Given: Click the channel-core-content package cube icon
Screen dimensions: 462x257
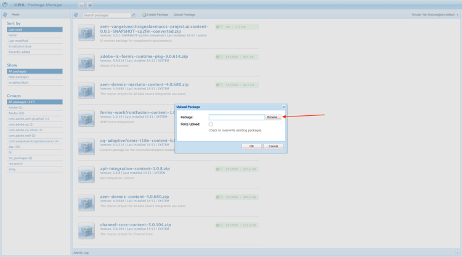Looking at the screenshot, I should coord(86,230).
